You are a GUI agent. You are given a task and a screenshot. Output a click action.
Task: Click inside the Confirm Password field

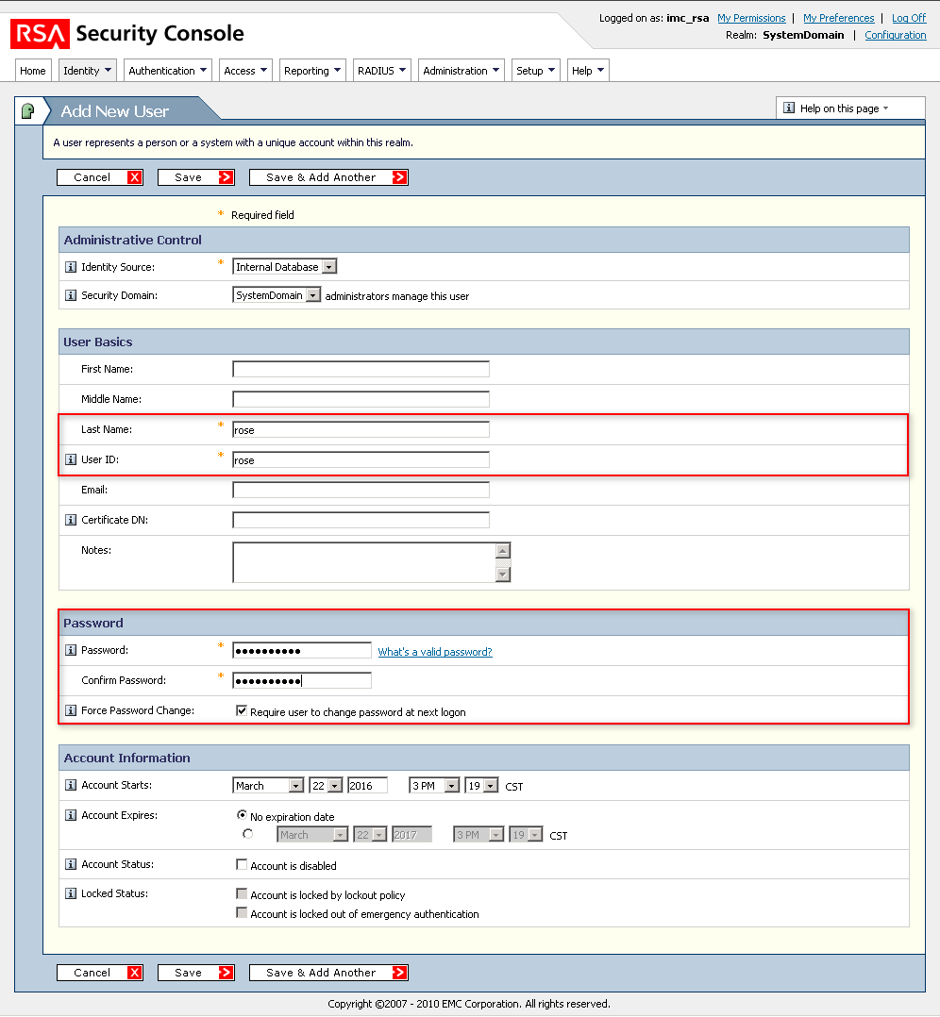[x=302, y=680]
